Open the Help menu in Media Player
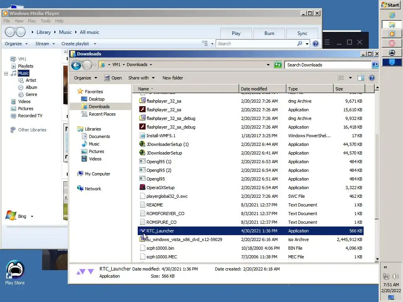The height and width of the screenshot is (302, 403). pyautogui.click(x=59, y=21)
